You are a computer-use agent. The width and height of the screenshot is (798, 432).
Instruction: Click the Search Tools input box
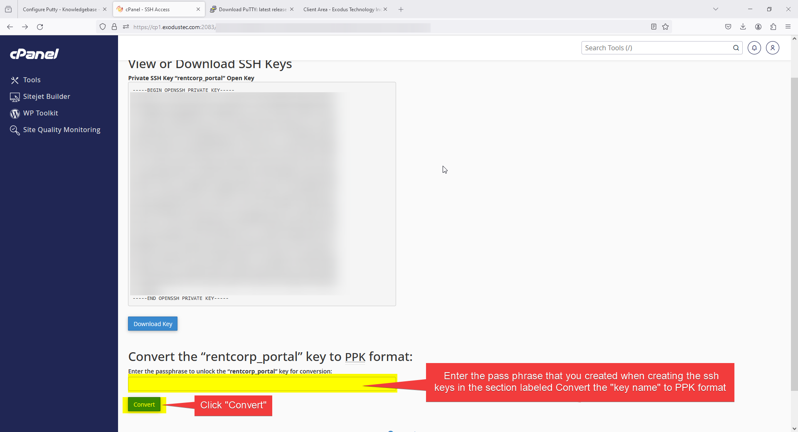point(657,48)
